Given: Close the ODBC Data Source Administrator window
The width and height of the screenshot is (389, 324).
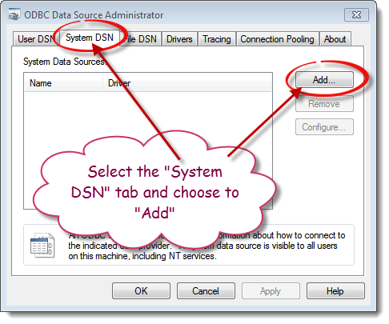Looking at the screenshot, I should pos(356,14).
